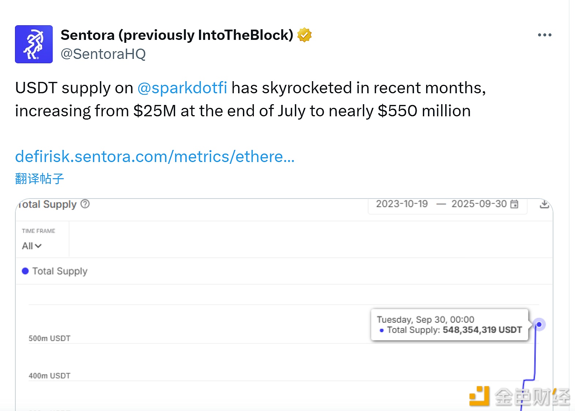Click the Sep 30 data point marker
Viewport: 575px width, 411px height.
point(539,324)
